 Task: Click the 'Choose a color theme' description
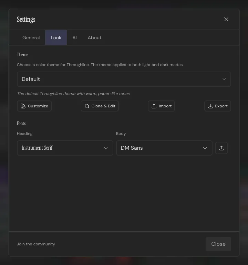pos(100,65)
